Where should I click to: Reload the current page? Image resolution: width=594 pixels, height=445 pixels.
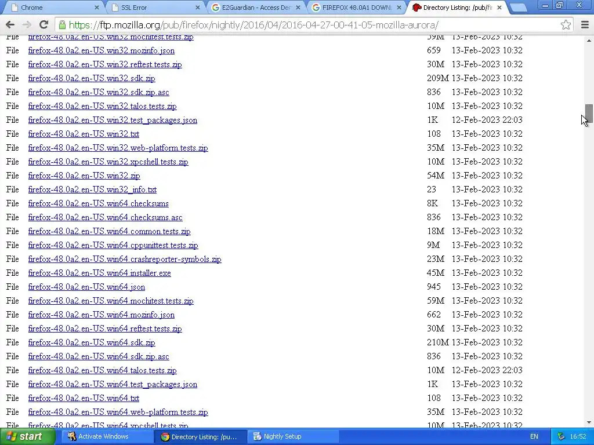coord(44,25)
